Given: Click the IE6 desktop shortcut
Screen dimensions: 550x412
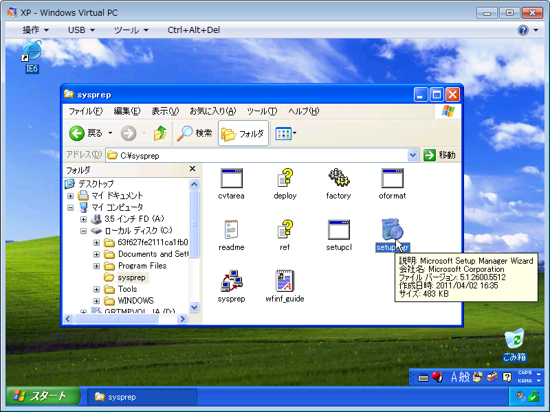Looking at the screenshot, I should 32,56.
